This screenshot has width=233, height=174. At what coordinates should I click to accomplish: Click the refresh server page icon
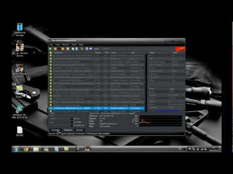pos(68,49)
